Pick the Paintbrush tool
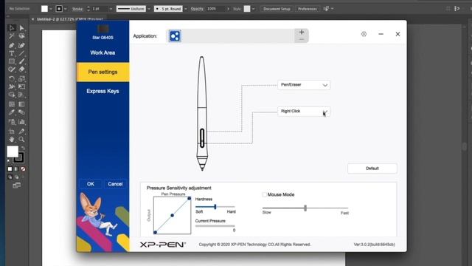Screen dimensions: 472x266 [x=21, y=61]
